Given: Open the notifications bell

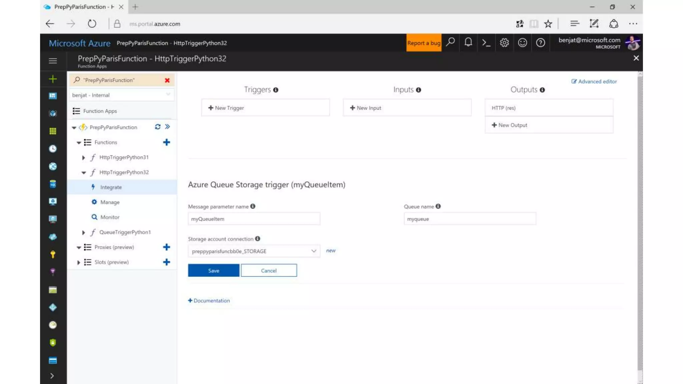Looking at the screenshot, I should point(468,43).
